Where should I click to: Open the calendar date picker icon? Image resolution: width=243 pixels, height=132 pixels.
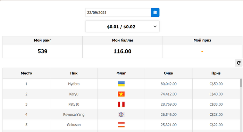155,13
